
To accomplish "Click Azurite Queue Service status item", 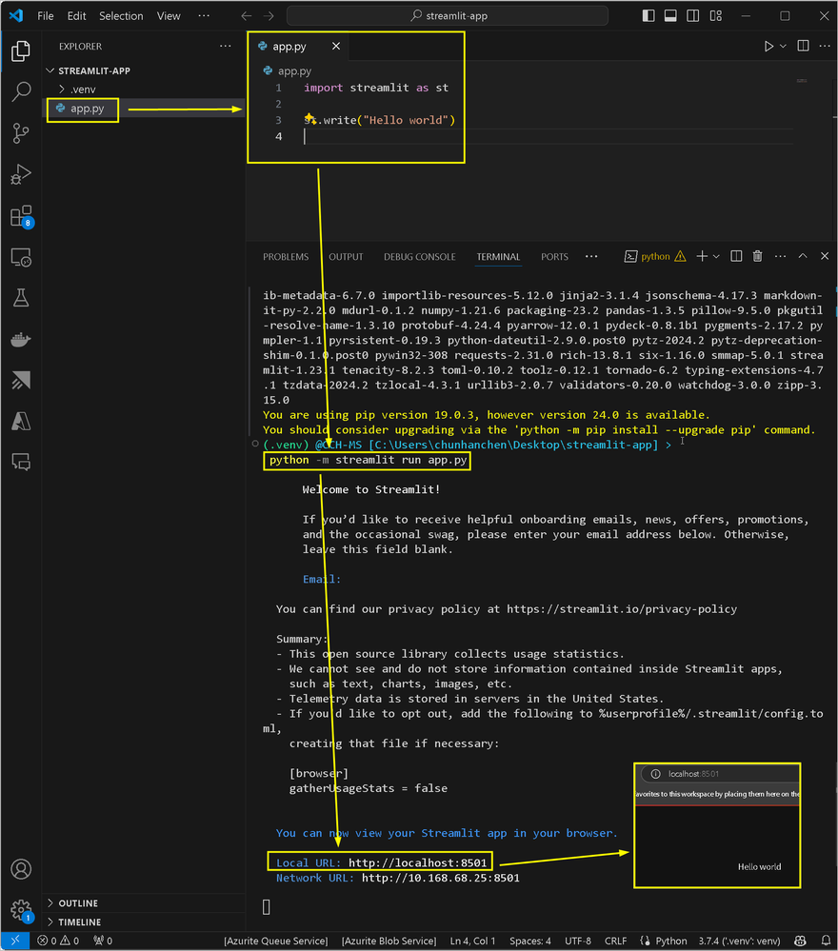I will [x=275, y=941].
